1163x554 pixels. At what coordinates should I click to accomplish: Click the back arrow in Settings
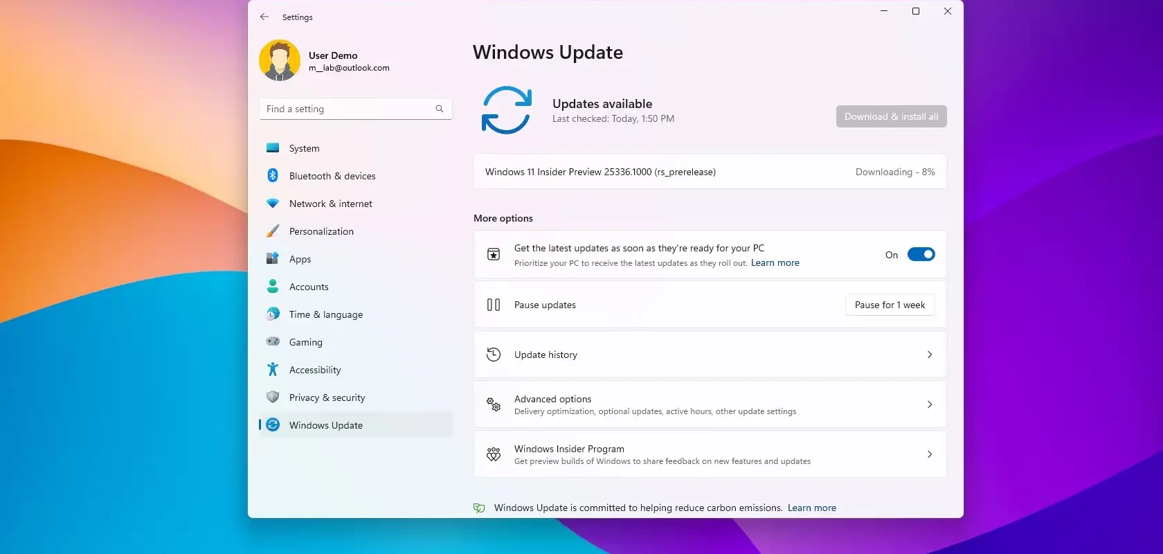tap(264, 17)
